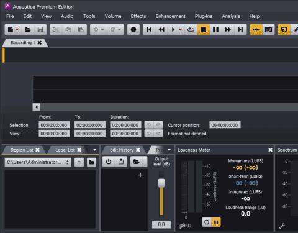Click the Pause playback button

pos(215,30)
